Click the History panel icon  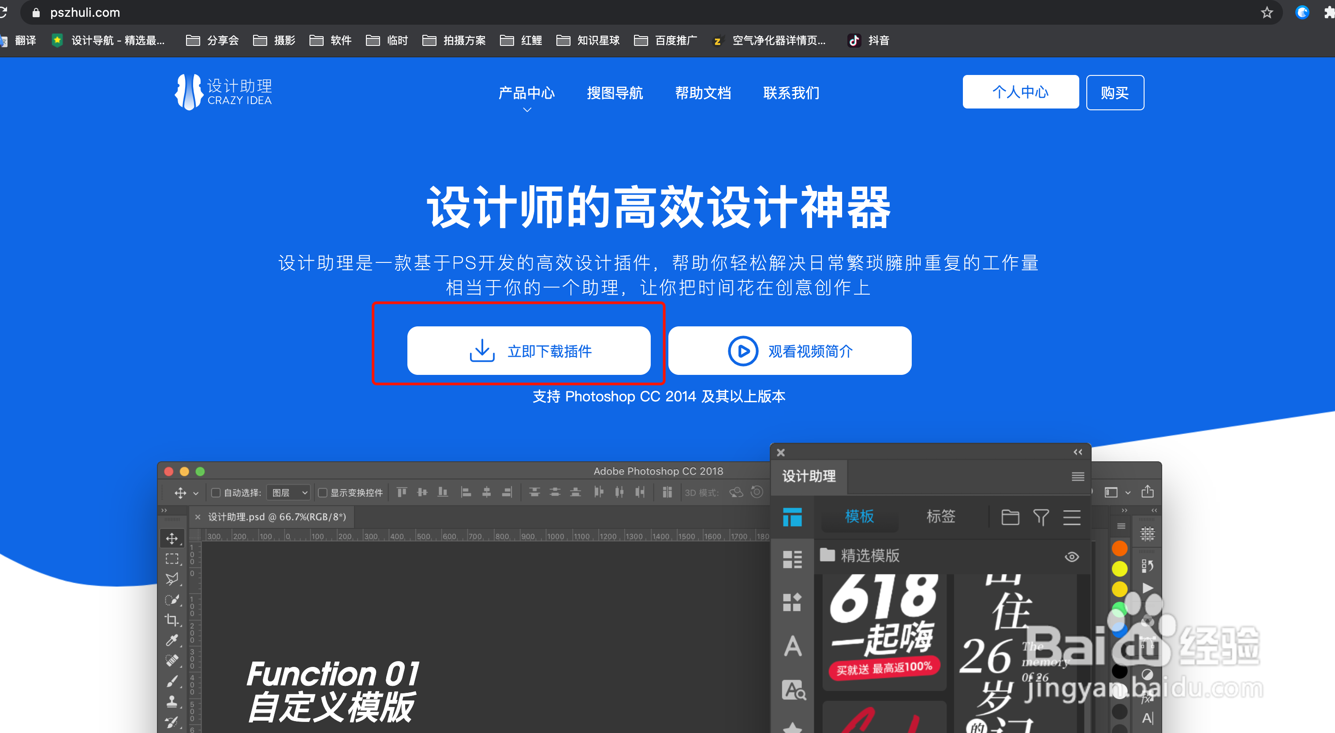(1147, 566)
